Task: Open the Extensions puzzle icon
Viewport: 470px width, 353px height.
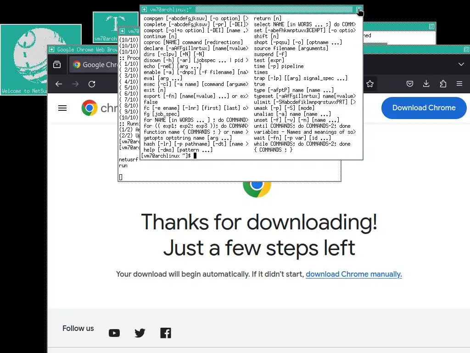Action: 443,84
